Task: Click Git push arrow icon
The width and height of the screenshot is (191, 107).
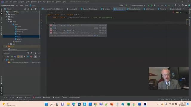Action: pos(172,5)
